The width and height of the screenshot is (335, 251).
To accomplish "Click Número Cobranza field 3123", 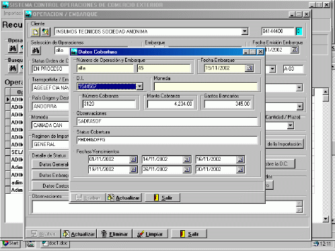I will pyautogui.click(x=109, y=104).
